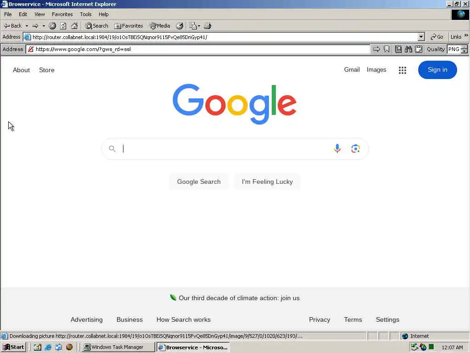
Task: Open the Mail button dropdown arrow
Action: point(199,26)
